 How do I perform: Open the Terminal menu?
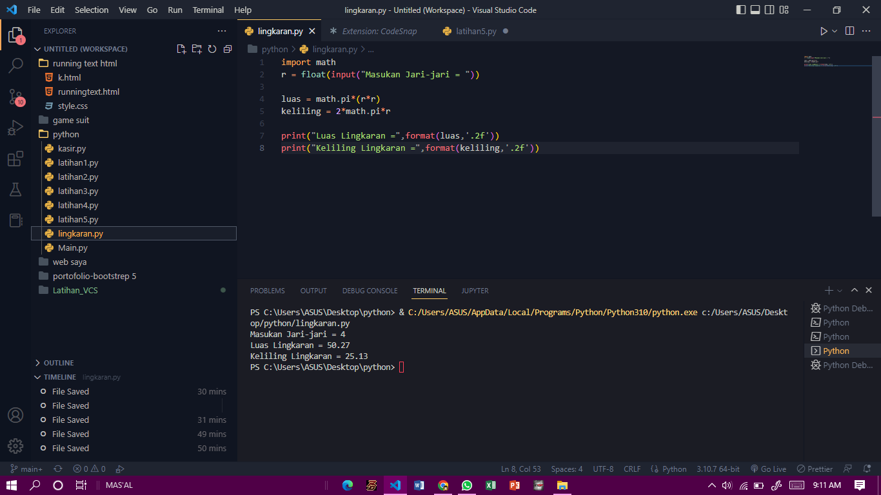tap(208, 10)
